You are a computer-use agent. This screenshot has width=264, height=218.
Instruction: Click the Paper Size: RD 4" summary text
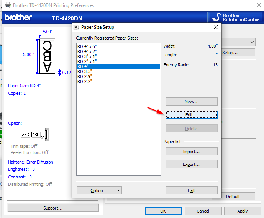tap(25, 86)
